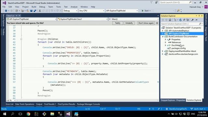Click the notifications filter flag icon
208x117 pixels.
pyautogui.click(x=151, y=2)
